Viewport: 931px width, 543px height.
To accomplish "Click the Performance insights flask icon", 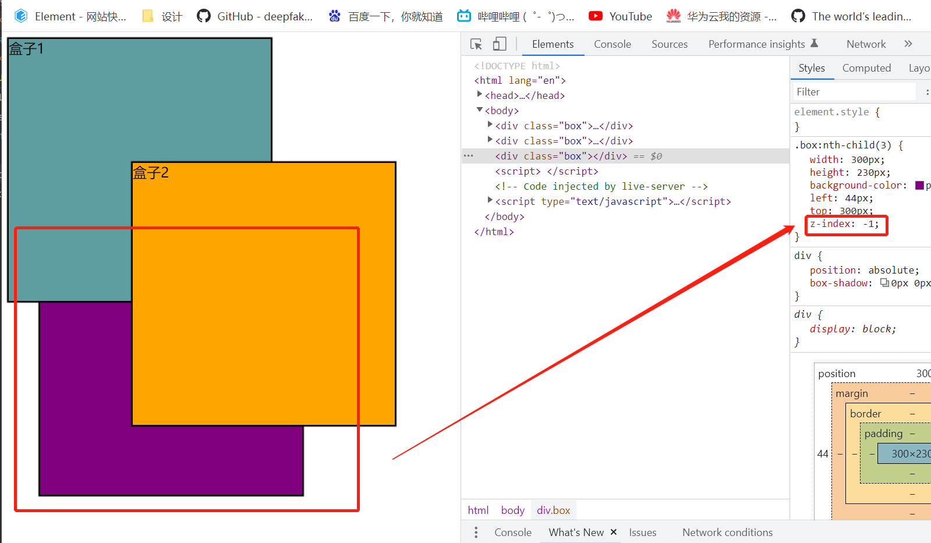I will [815, 43].
